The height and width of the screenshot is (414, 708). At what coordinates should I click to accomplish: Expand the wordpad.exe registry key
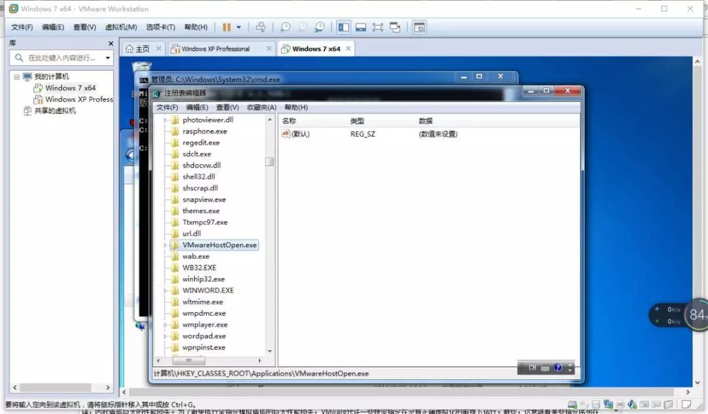tap(165, 336)
